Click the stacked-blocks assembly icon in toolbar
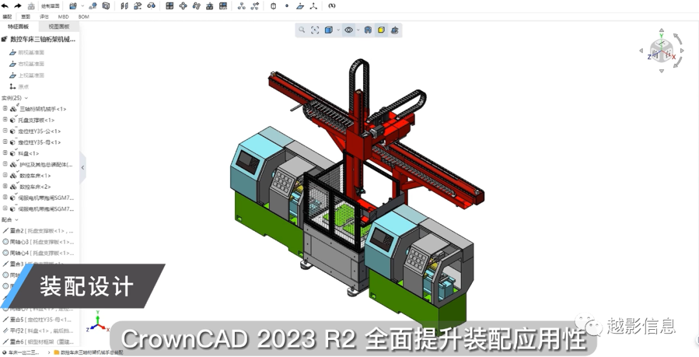This screenshot has height=357, width=699. point(210,6)
